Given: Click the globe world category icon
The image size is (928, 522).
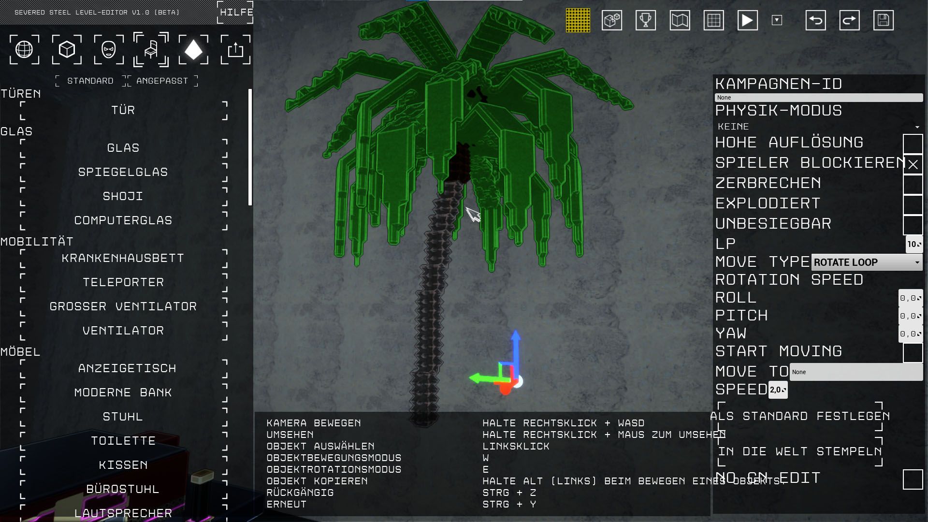Looking at the screenshot, I should [x=24, y=49].
